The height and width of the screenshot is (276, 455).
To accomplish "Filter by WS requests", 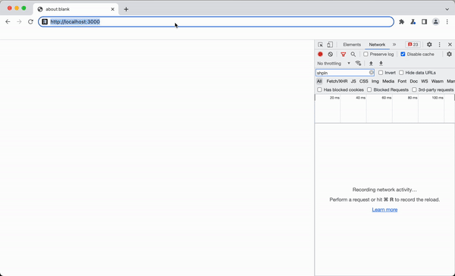I will click(425, 81).
